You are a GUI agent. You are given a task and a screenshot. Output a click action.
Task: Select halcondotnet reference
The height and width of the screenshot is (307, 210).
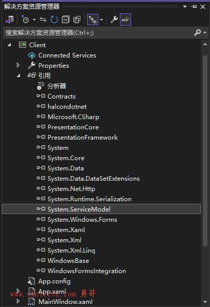[67, 106]
